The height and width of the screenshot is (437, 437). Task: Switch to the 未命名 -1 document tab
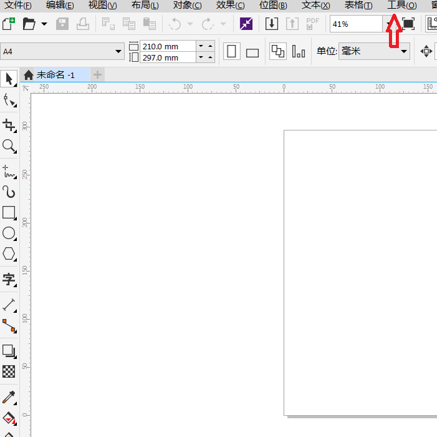55,75
